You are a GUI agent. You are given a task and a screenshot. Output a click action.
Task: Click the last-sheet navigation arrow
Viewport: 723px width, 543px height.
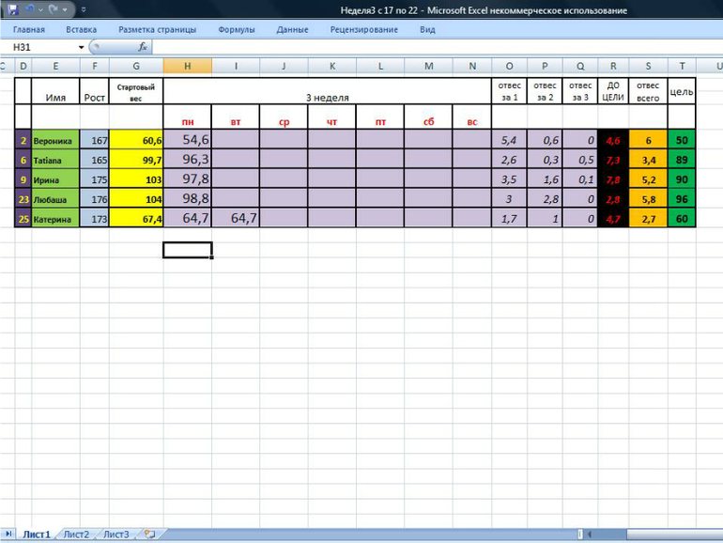click(x=10, y=534)
